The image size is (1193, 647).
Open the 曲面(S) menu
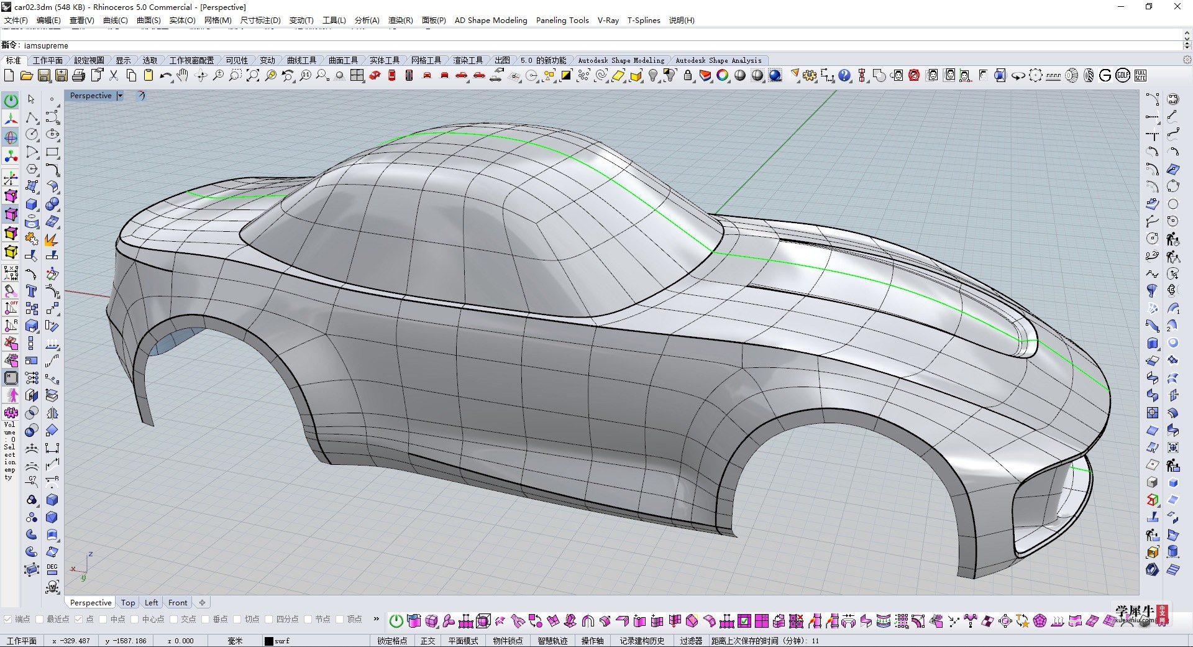(x=149, y=21)
